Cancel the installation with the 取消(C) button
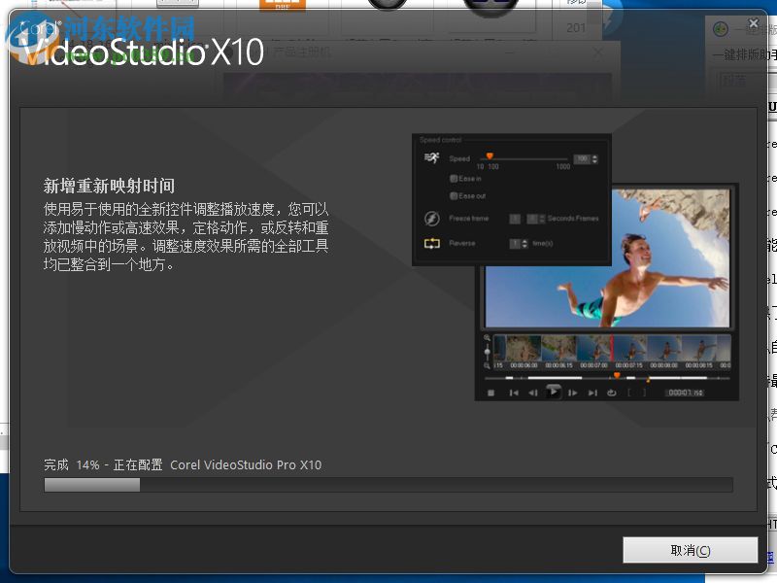 point(690,550)
